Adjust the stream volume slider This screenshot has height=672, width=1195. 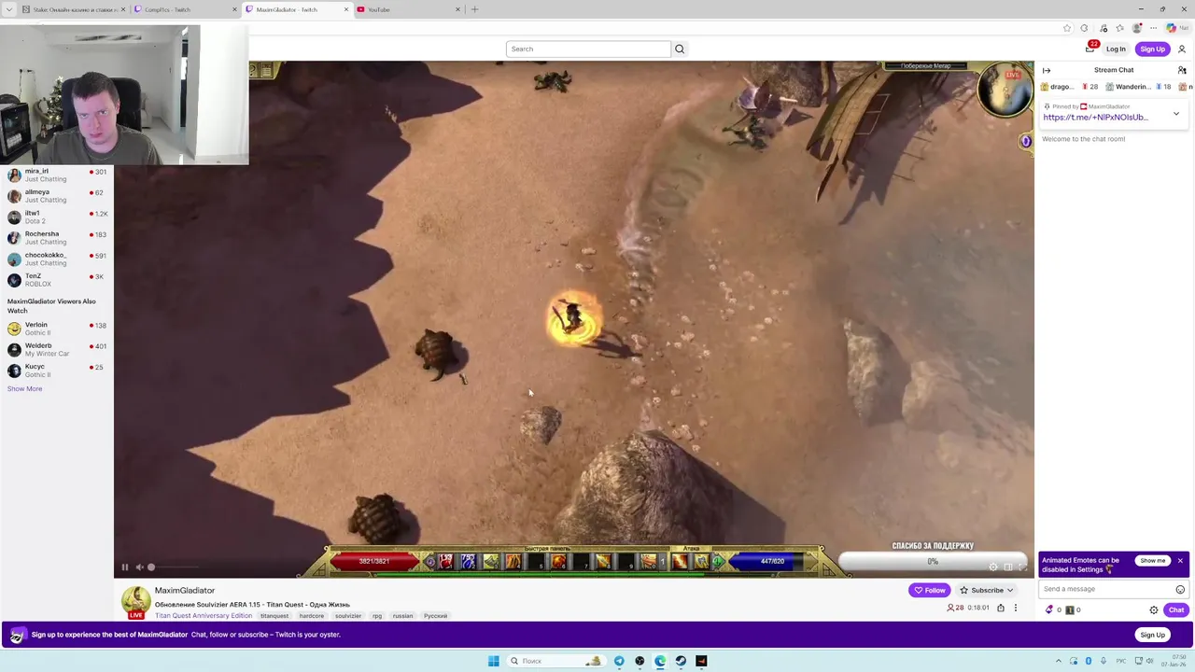[174, 567]
